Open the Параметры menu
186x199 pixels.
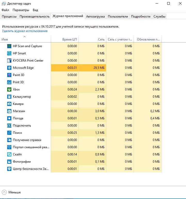21,10
